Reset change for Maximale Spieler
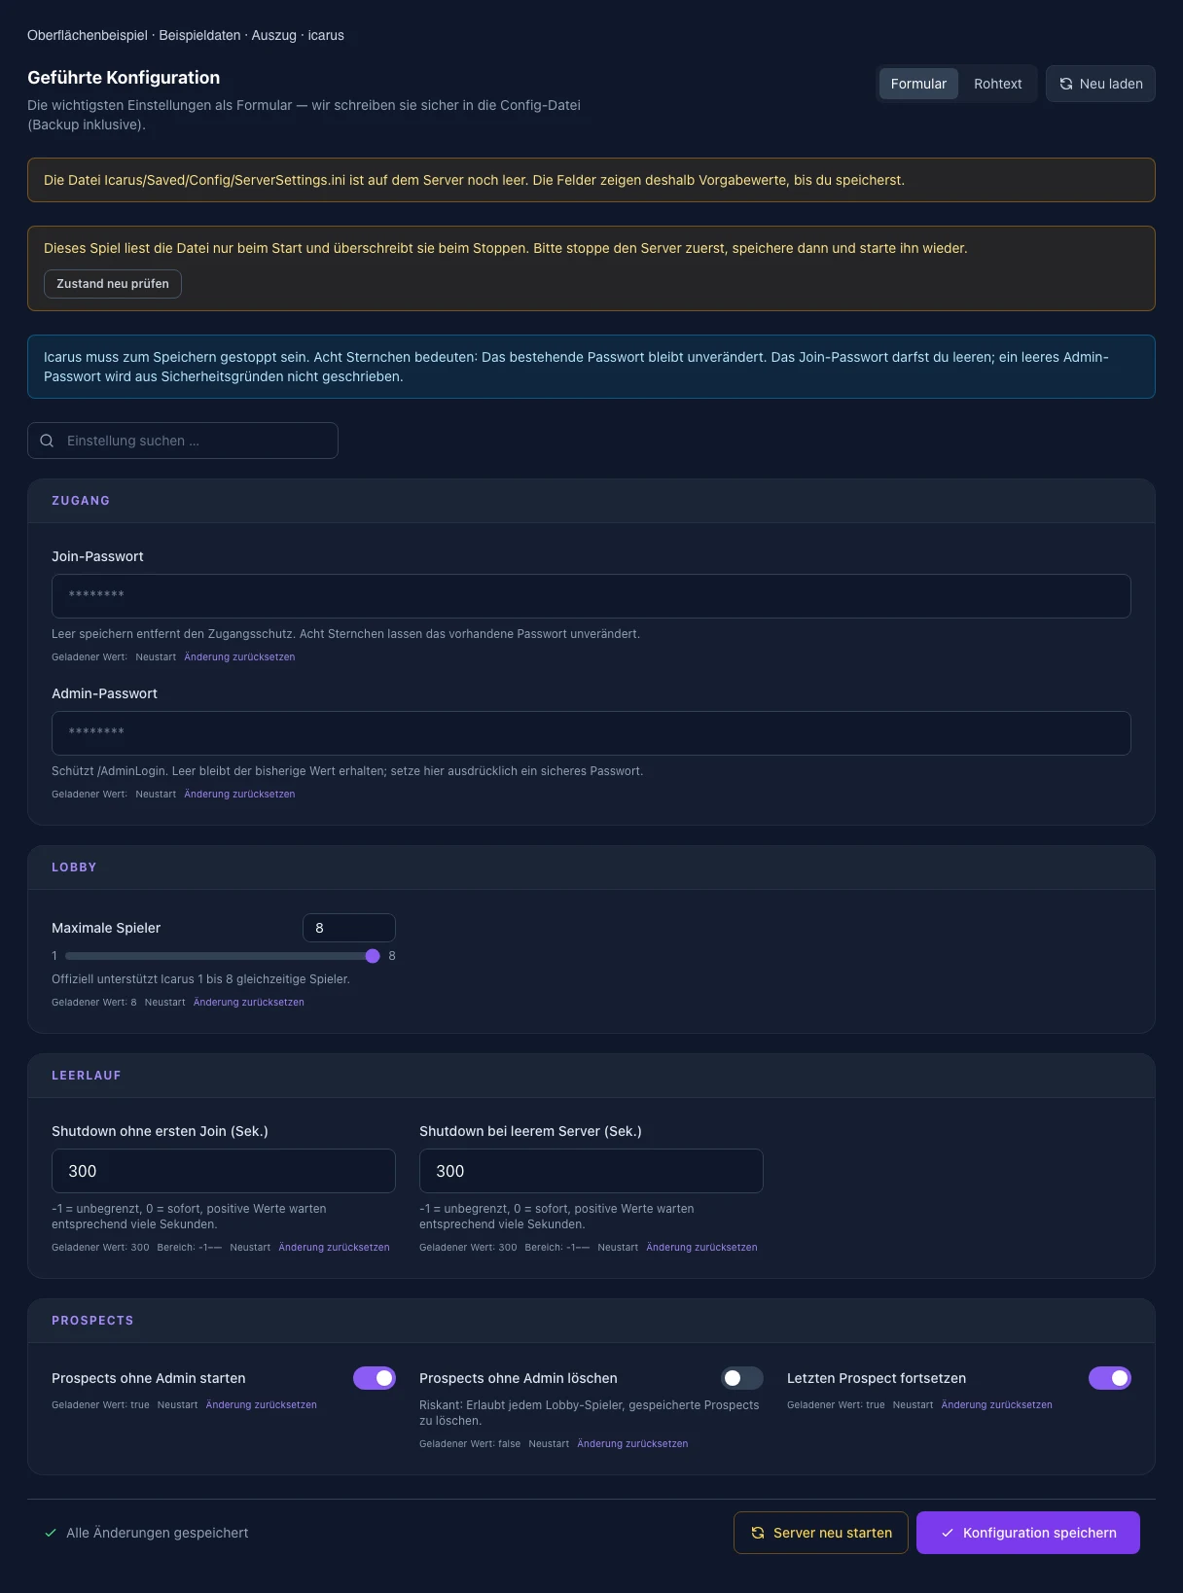1183x1593 pixels. coord(249,1003)
